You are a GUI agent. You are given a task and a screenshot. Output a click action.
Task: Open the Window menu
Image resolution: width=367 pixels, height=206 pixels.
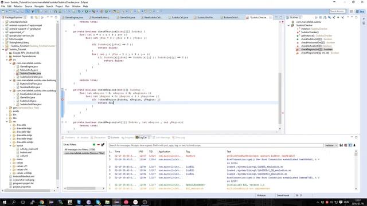point(76,6)
